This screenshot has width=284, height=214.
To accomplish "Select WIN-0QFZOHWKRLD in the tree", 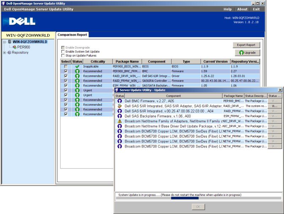I will point(30,42).
